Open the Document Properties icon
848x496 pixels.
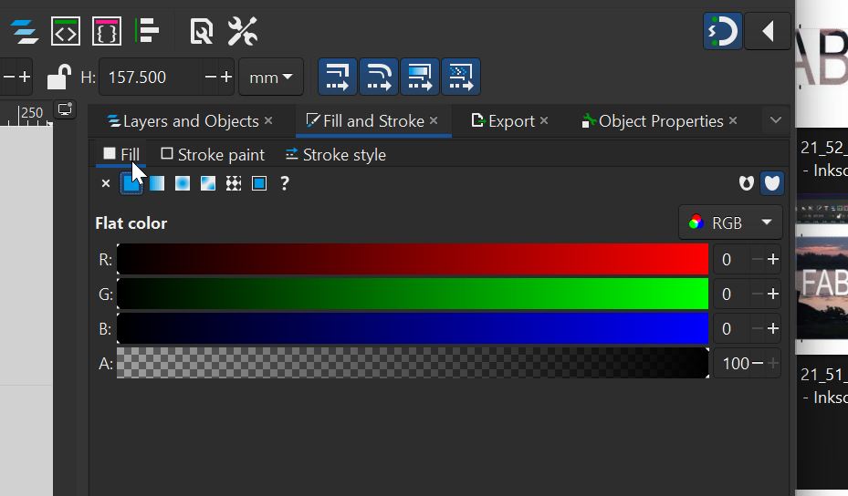pyautogui.click(x=201, y=31)
